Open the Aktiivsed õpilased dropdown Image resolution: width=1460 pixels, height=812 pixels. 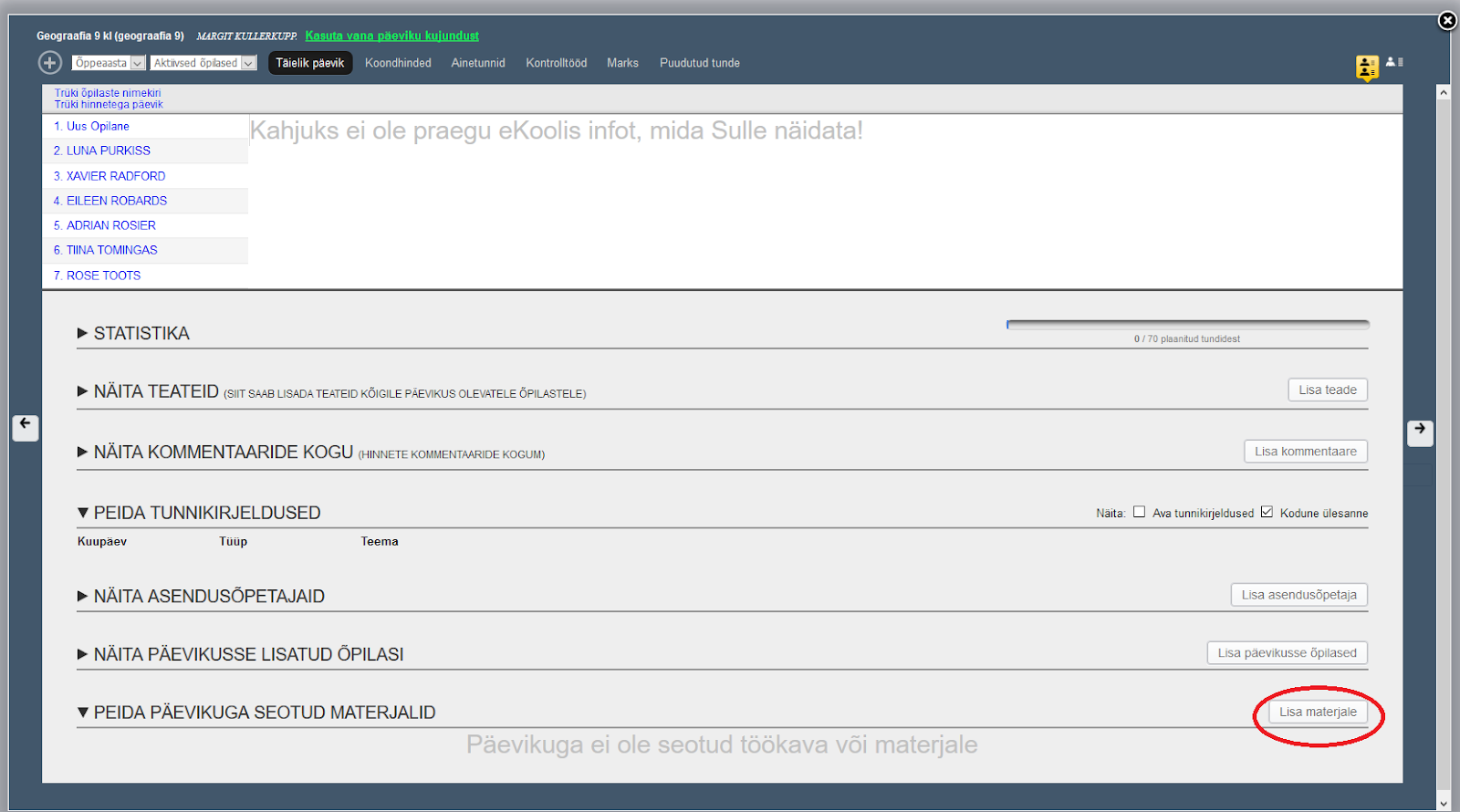pos(203,63)
